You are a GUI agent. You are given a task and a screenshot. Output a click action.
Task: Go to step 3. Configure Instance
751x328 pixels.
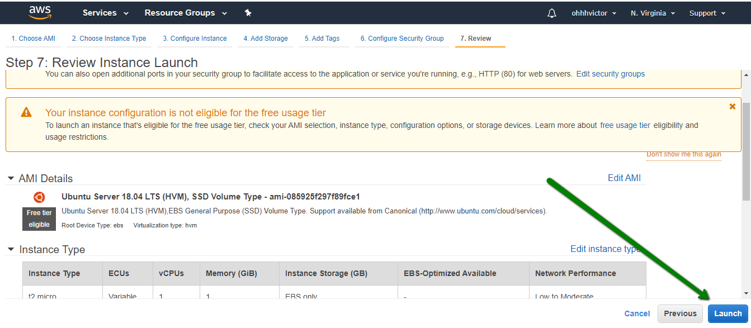[x=195, y=39]
